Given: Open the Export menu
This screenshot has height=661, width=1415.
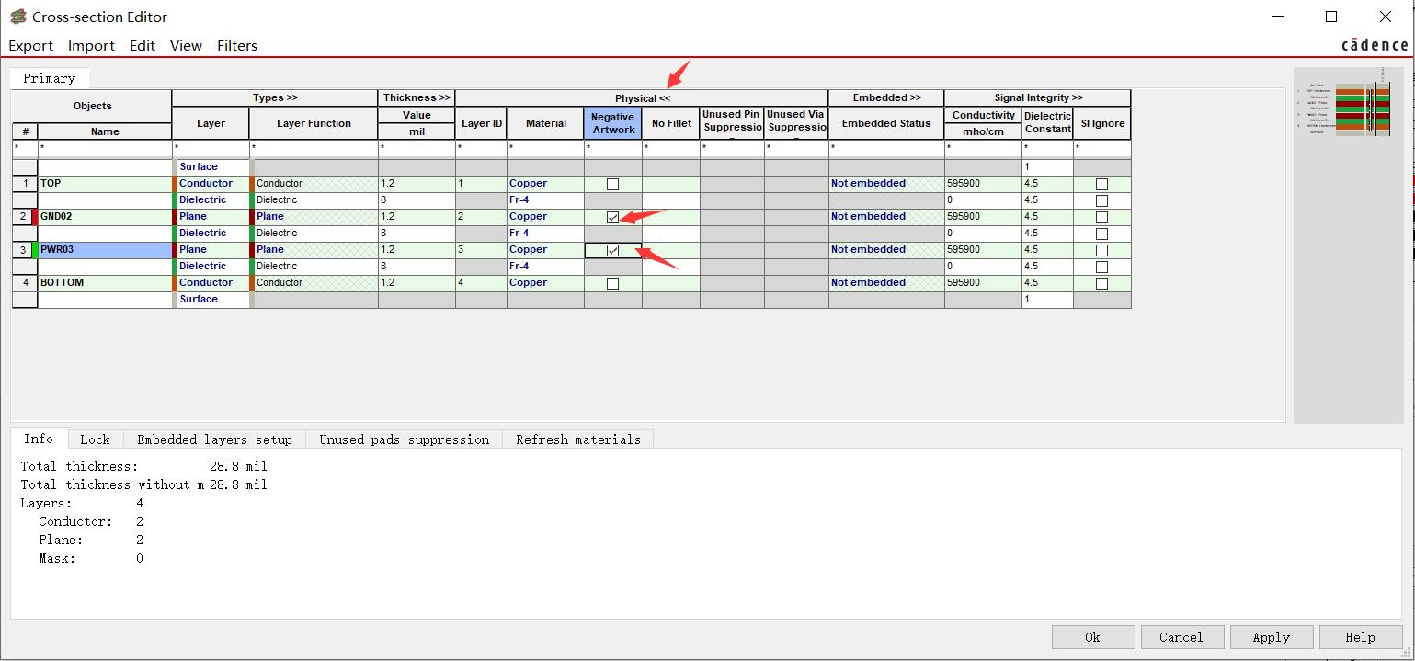Looking at the screenshot, I should (x=31, y=46).
